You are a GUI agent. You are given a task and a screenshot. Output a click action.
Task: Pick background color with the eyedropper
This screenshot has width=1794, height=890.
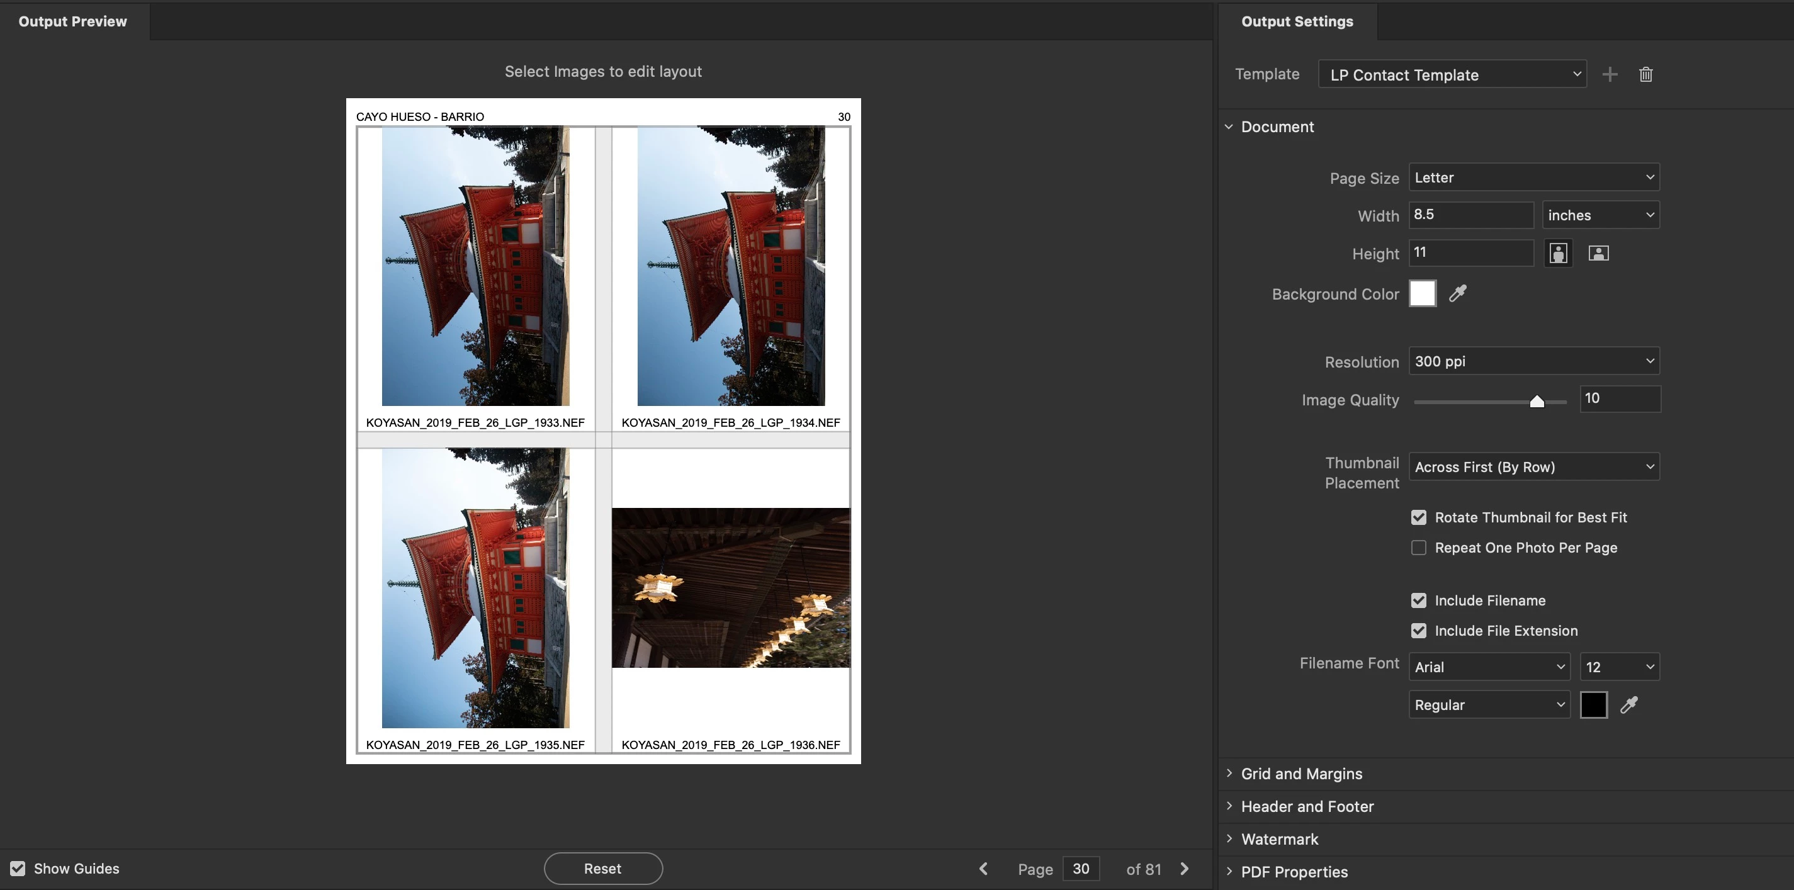click(x=1458, y=294)
